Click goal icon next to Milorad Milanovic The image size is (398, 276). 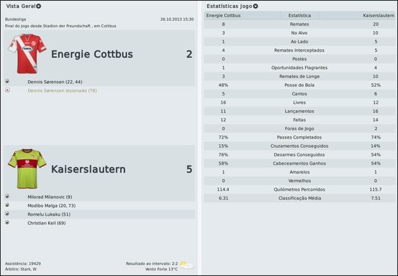[7, 196]
